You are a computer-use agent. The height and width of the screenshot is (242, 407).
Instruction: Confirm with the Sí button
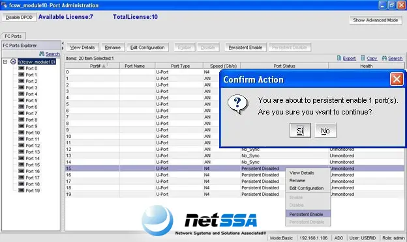click(300, 131)
